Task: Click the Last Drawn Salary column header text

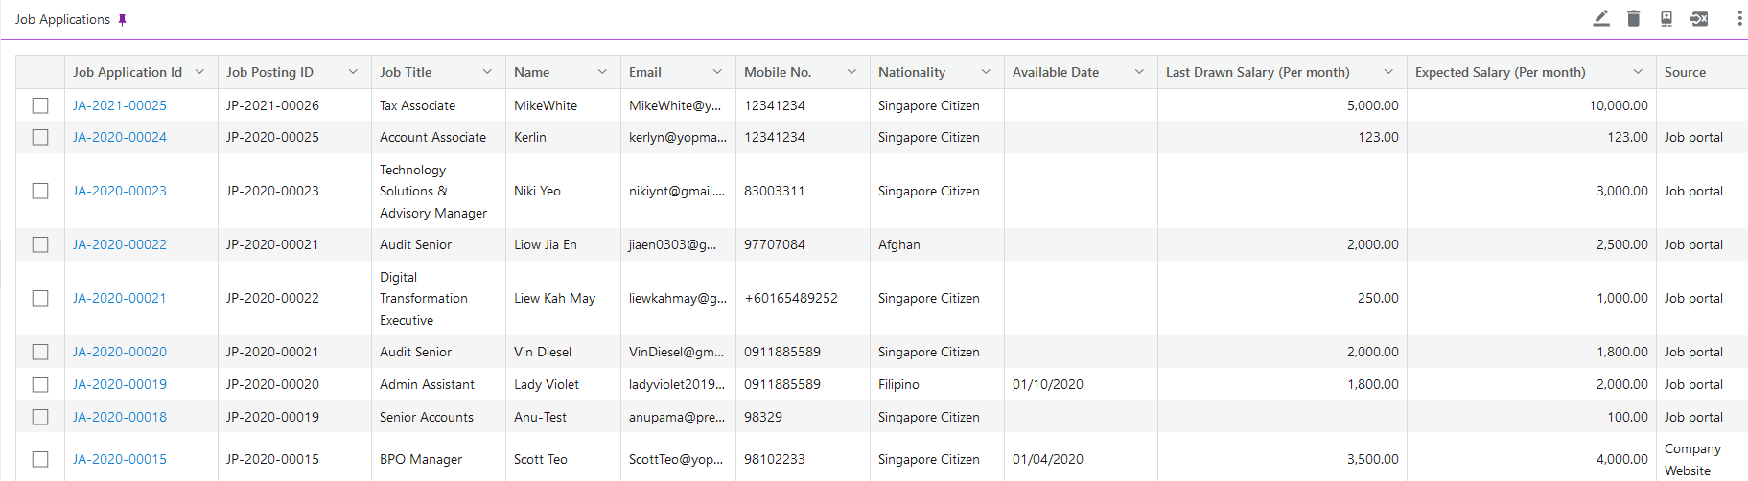Action: 1257,72
